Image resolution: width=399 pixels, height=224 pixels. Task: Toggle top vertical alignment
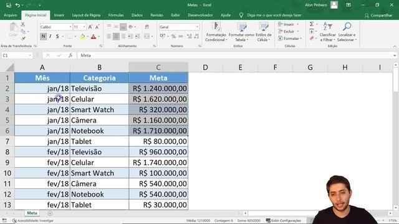109,27
